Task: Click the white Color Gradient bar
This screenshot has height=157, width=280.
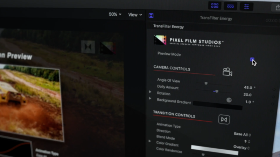Action: coord(215,150)
